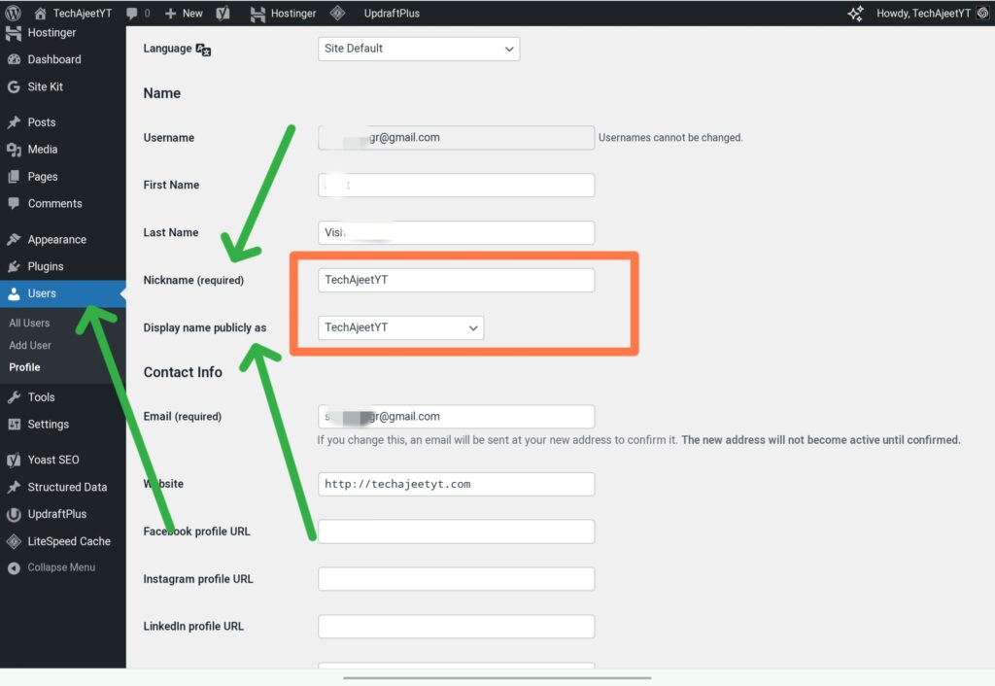The image size is (995, 686).
Task: Select Add User submenu item
Action: [x=30, y=345]
